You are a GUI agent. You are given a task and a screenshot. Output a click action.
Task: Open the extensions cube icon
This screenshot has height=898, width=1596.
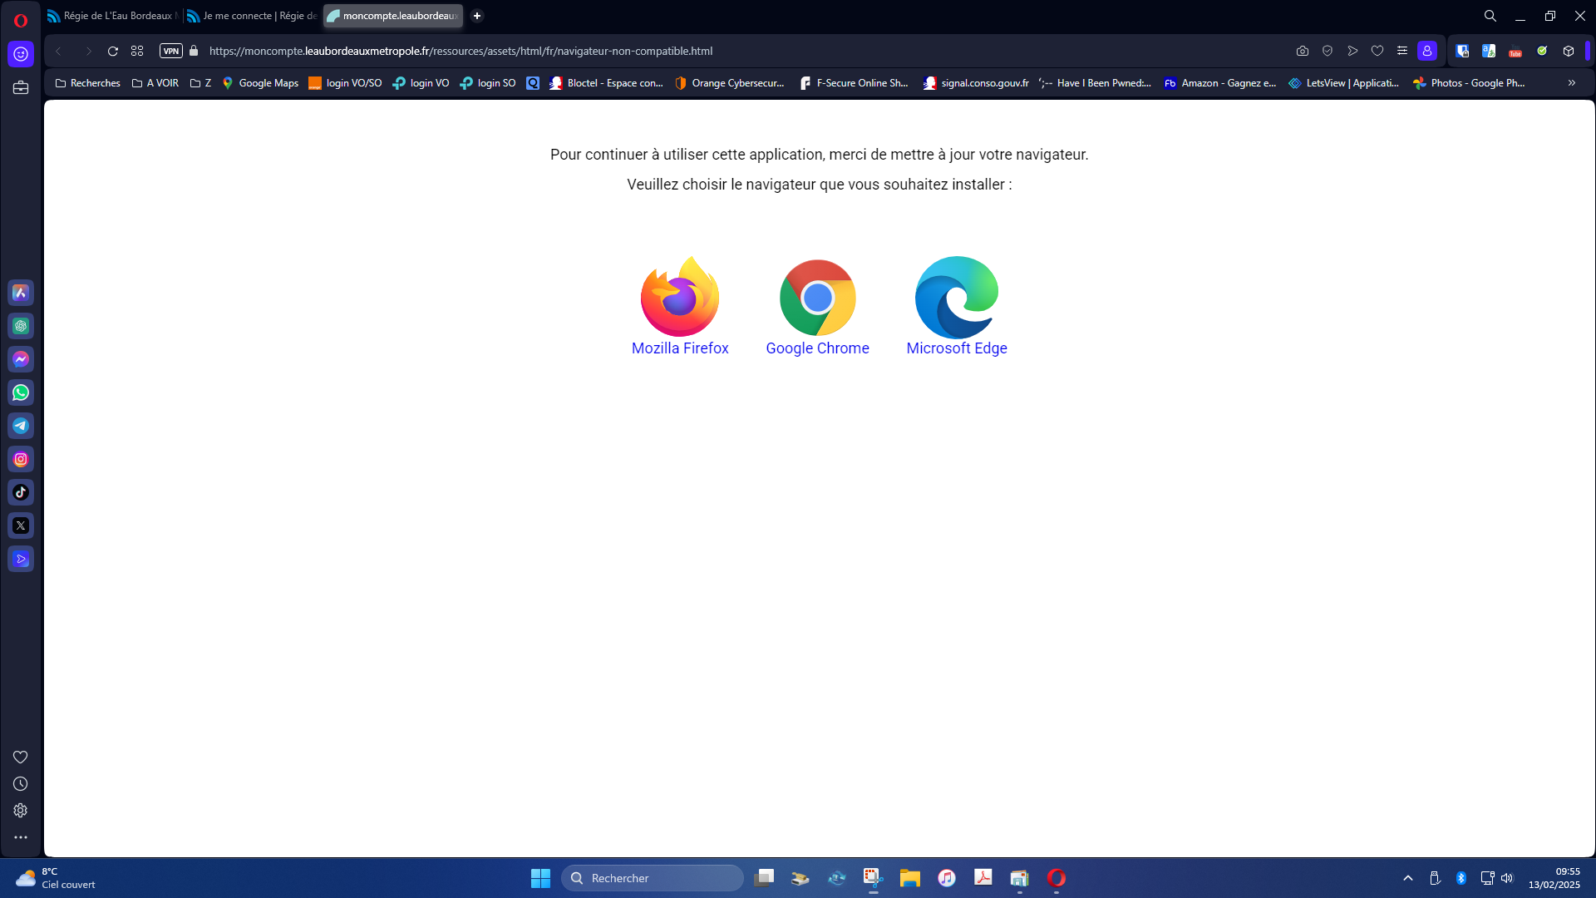1569,51
